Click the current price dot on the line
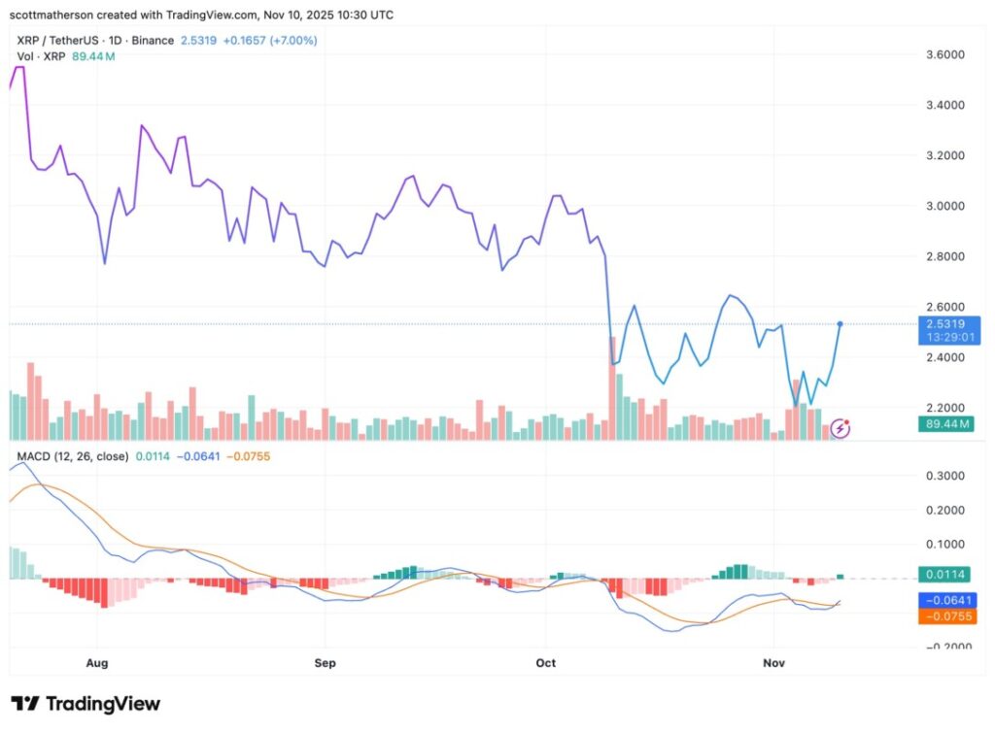Viewport: 995px width, 732px height. (x=840, y=323)
